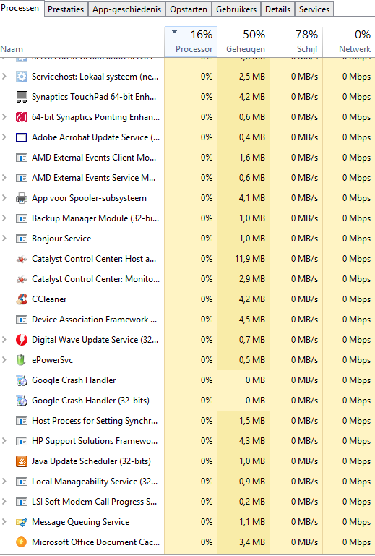Click the Adobe Acrobat Update Service icon
This screenshot has height=556, width=375.
click(x=22, y=137)
